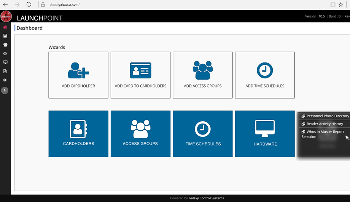This screenshot has height=202, width=350.
Task: Click the browser forward arrow
Action: [17, 5]
